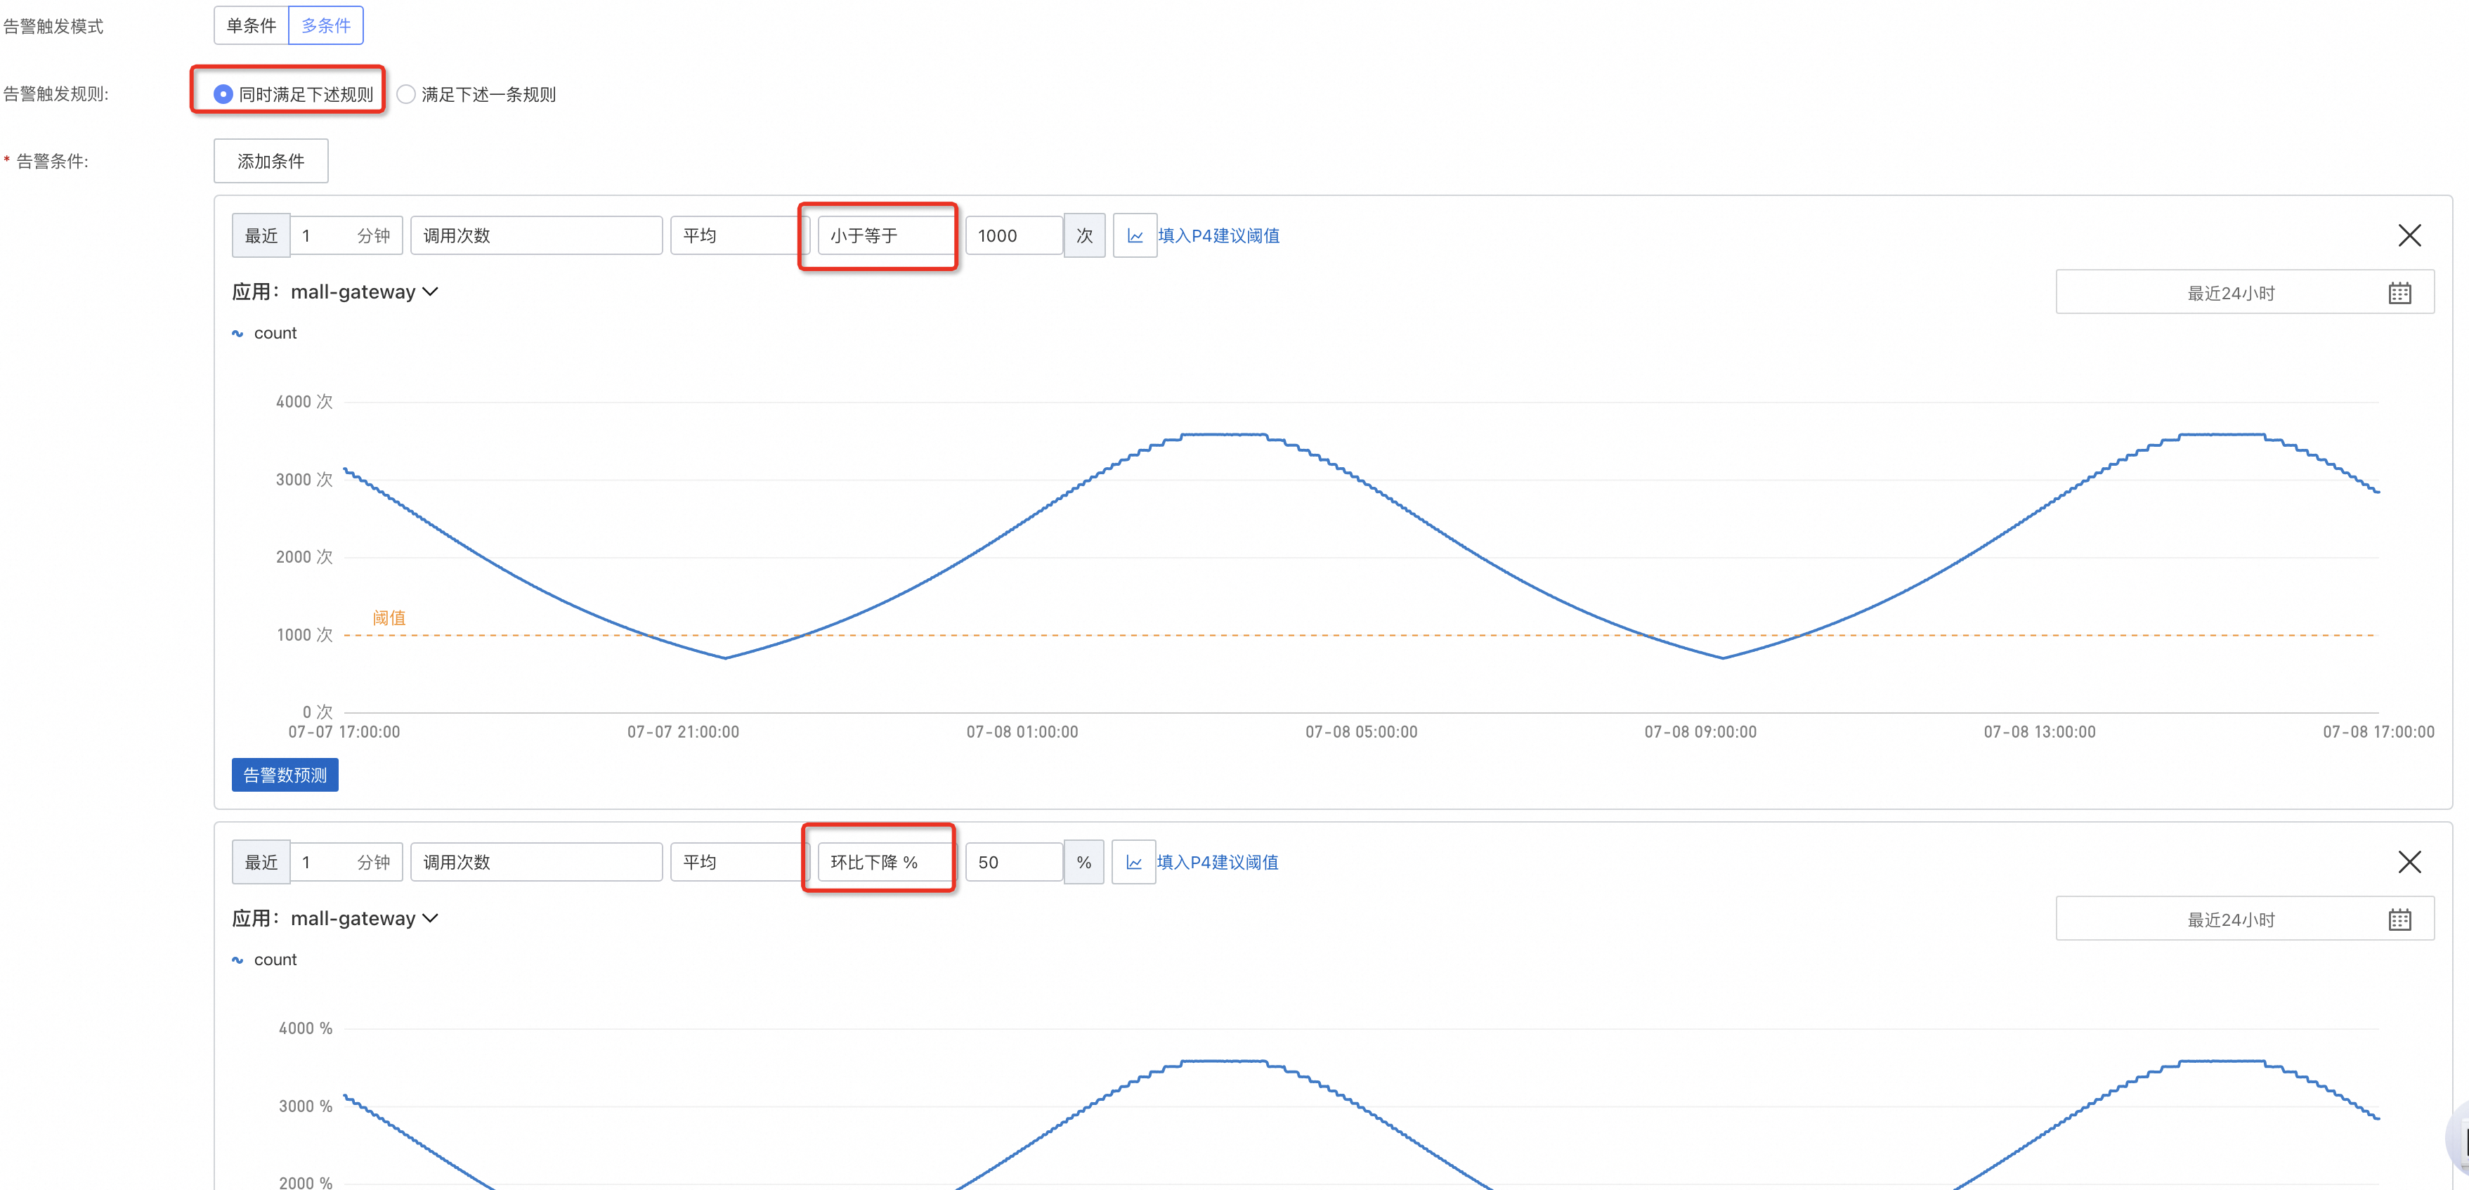The height and width of the screenshot is (1190, 2469).
Task: Switch to 多条件 trigger mode
Action: tap(326, 26)
